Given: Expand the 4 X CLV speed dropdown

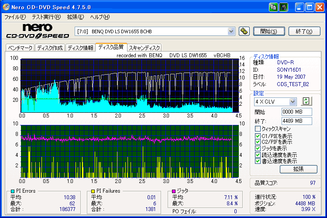Looking at the screenshot, I should tap(293, 101).
